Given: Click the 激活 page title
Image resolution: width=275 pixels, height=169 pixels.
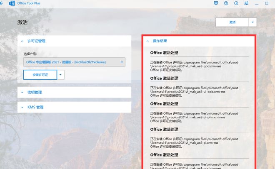Looking at the screenshot, I should tap(22, 22).
